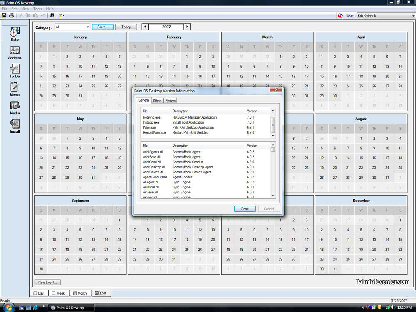The height and width of the screenshot is (312, 416).
Task: Open the To Do list sidebar icon
Action: click(x=15, y=71)
